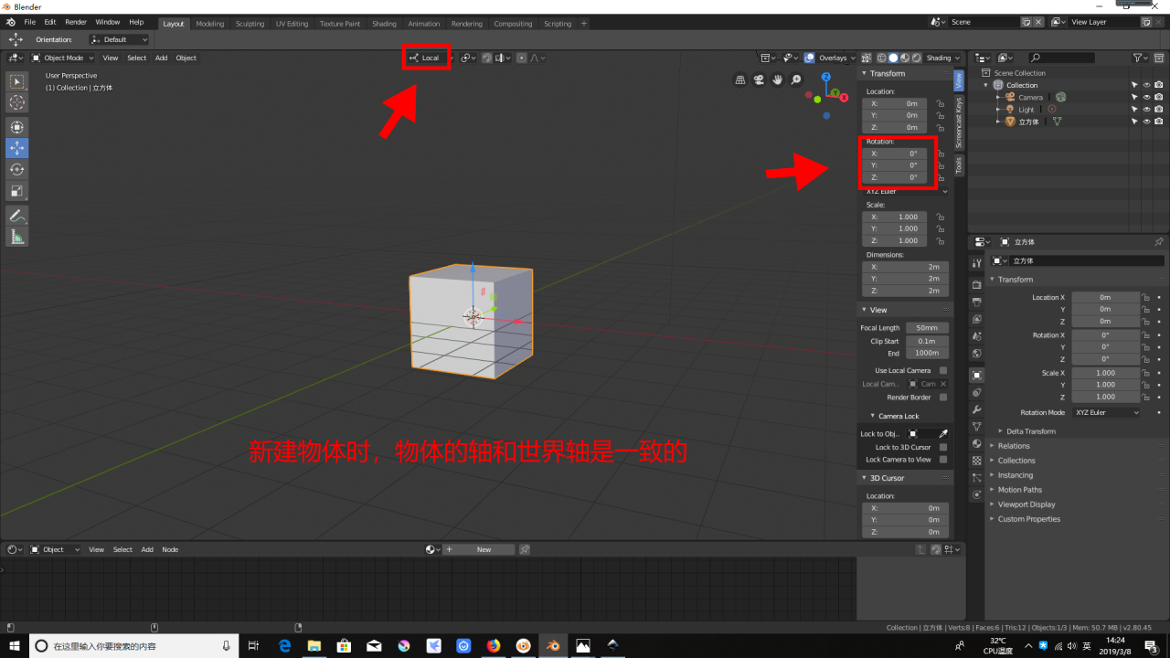Open the viewport Add menu
The height and width of the screenshot is (658, 1170).
tap(161, 58)
